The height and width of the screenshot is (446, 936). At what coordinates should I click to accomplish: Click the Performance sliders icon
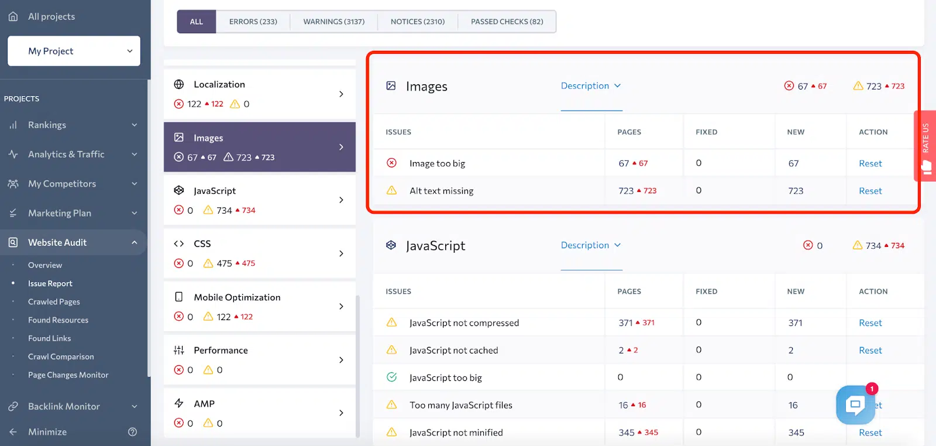pos(179,350)
